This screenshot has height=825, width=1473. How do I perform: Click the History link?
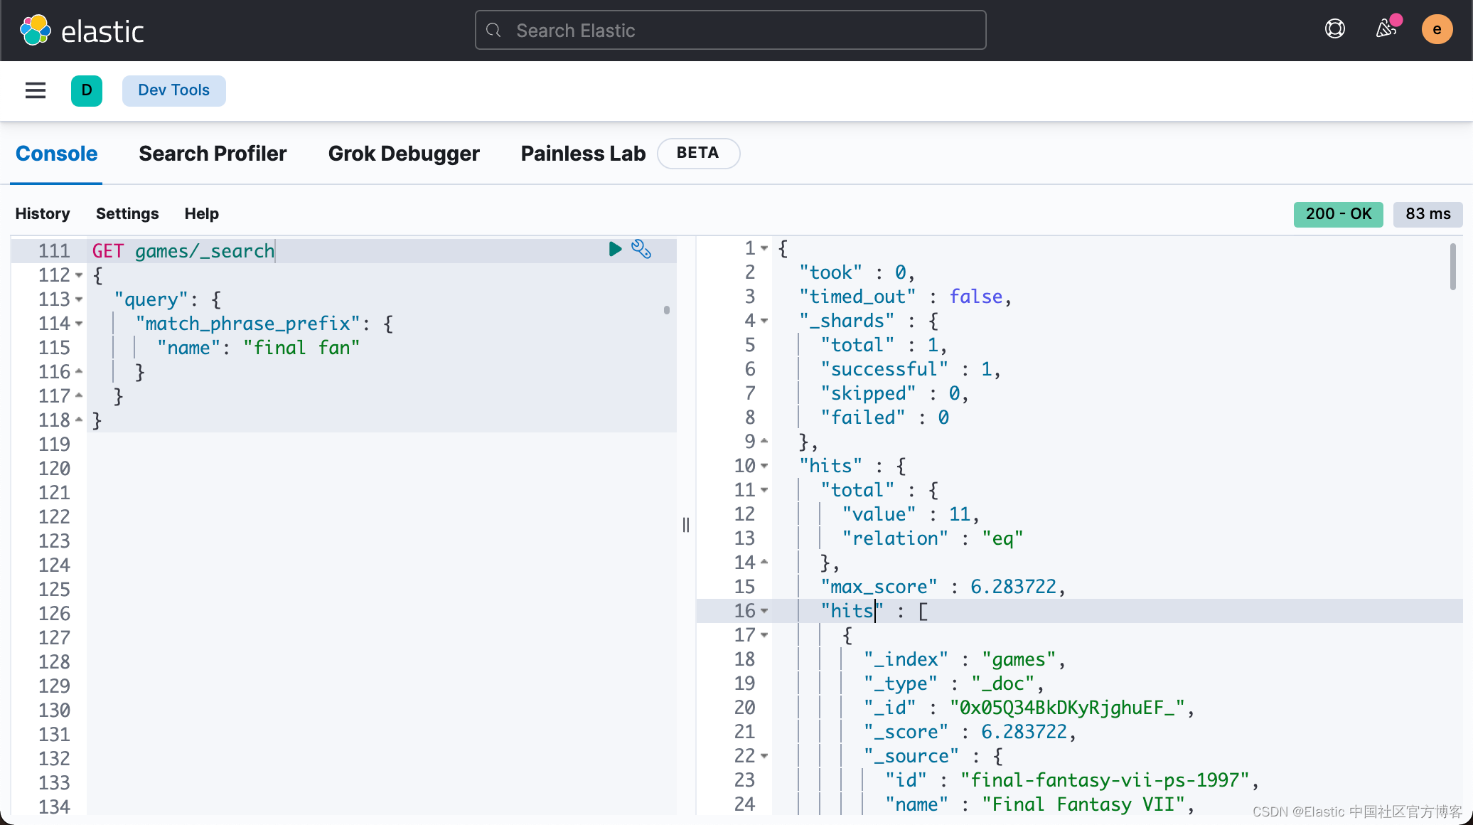[43, 213]
